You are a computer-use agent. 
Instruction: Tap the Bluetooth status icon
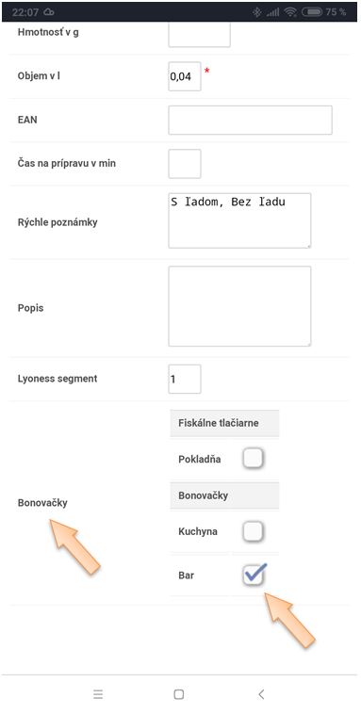(x=257, y=12)
